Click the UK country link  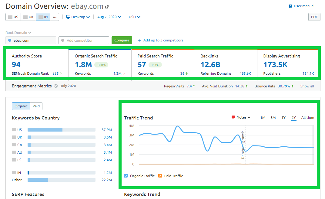click(20, 137)
